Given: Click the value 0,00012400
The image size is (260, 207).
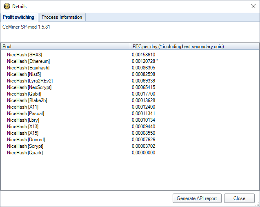Looking at the screenshot, I should pos(143,107).
